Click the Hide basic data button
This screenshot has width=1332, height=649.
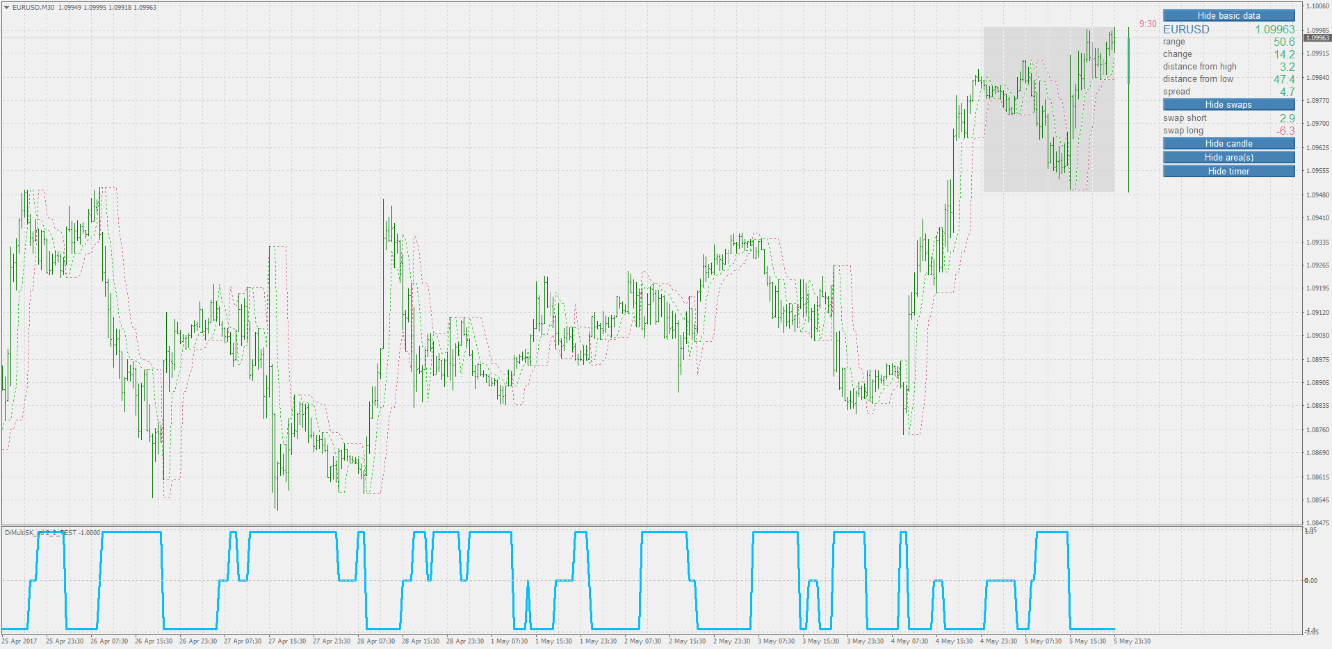pyautogui.click(x=1228, y=15)
